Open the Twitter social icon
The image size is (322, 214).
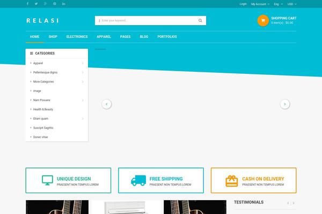click(36, 4)
